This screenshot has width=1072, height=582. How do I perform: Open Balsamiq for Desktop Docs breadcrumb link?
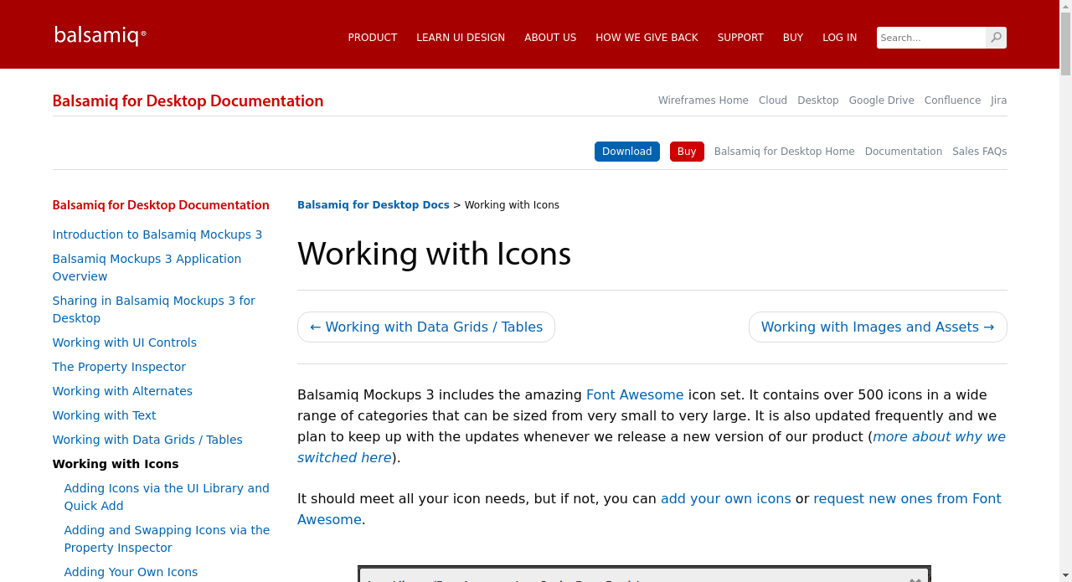[x=373, y=204]
